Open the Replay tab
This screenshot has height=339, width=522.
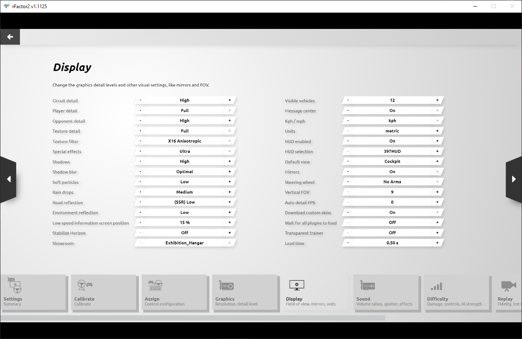tap(508, 293)
